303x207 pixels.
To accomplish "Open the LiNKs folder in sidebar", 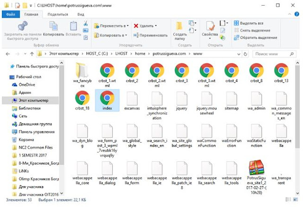I will 24,171.
